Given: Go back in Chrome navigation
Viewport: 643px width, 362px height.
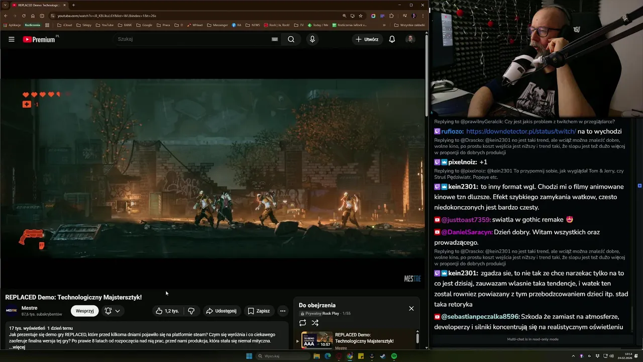Looking at the screenshot, I should pyautogui.click(x=6, y=16).
